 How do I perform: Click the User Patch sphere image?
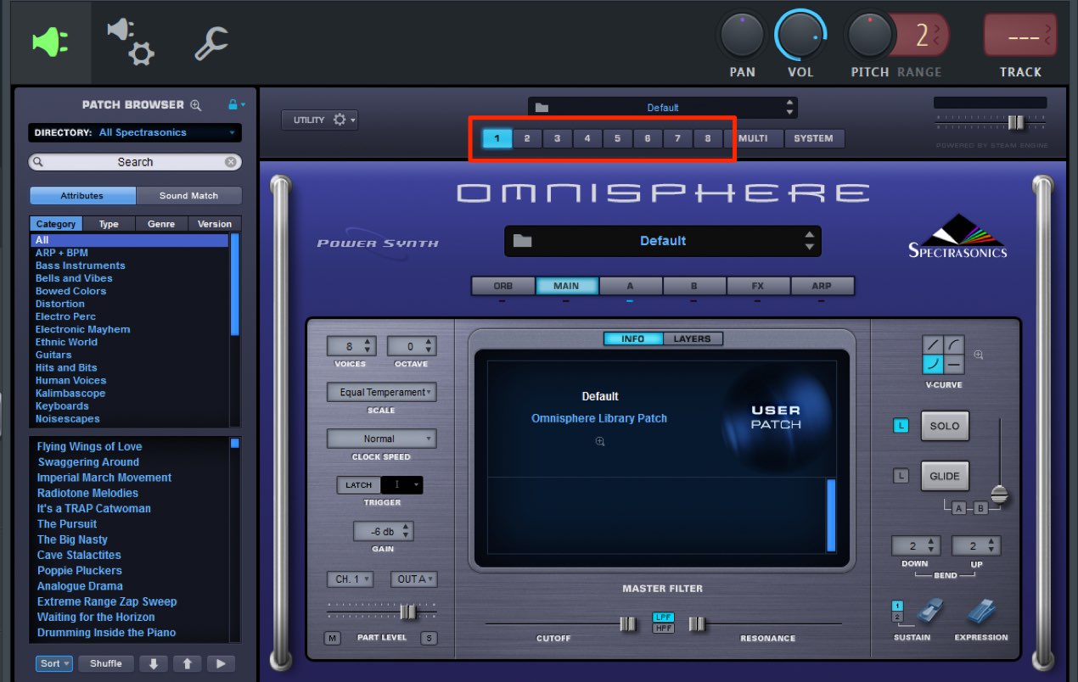775,417
